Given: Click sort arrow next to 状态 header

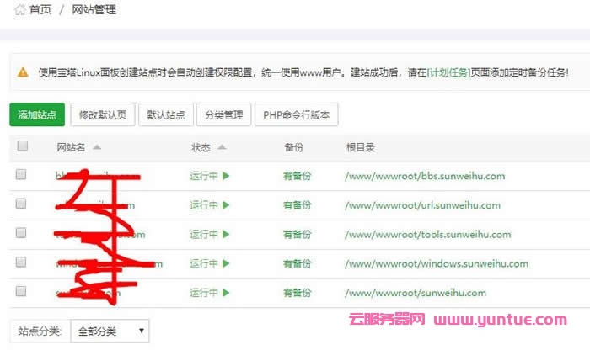Looking at the screenshot, I should point(222,147).
